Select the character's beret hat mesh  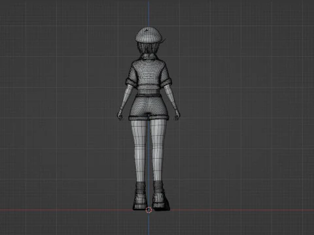click(x=149, y=35)
